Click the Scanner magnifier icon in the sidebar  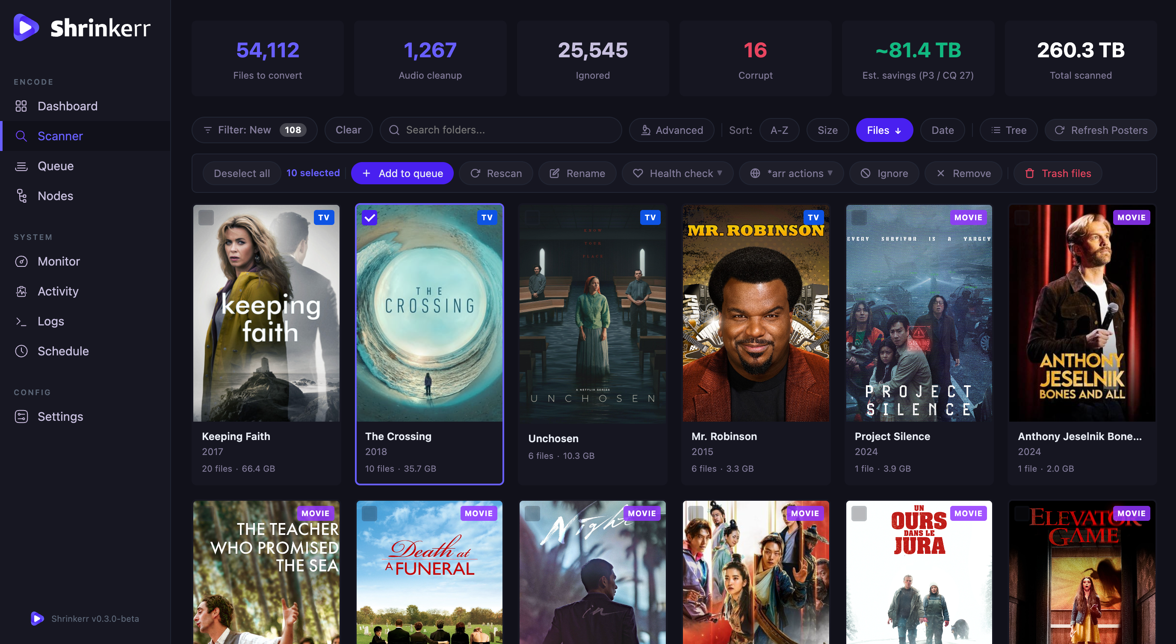coord(21,136)
